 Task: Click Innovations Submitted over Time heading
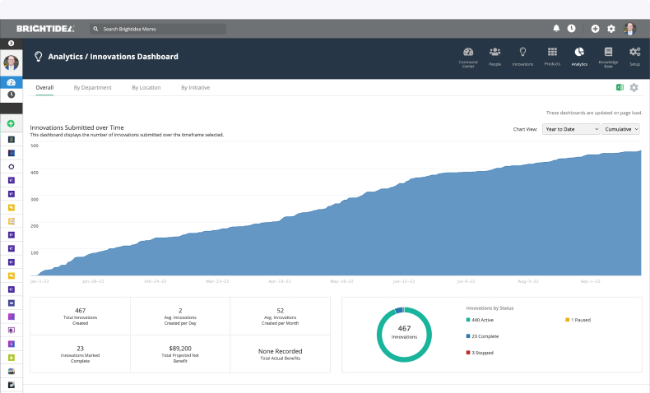(x=77, y=127)
